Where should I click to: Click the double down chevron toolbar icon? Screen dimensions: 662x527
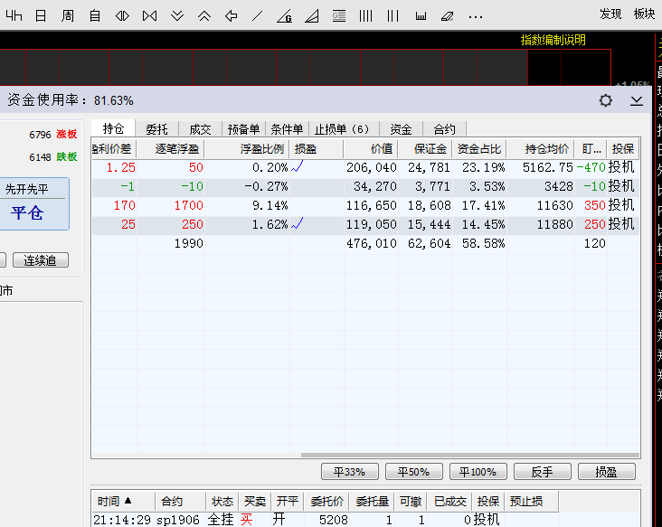tap(177, 15)
